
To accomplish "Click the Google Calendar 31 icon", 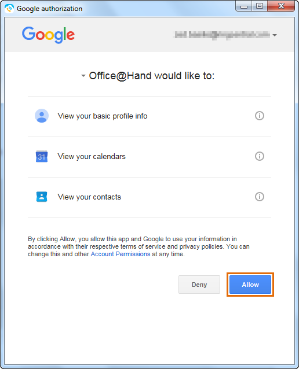I will tap(42, 156).
